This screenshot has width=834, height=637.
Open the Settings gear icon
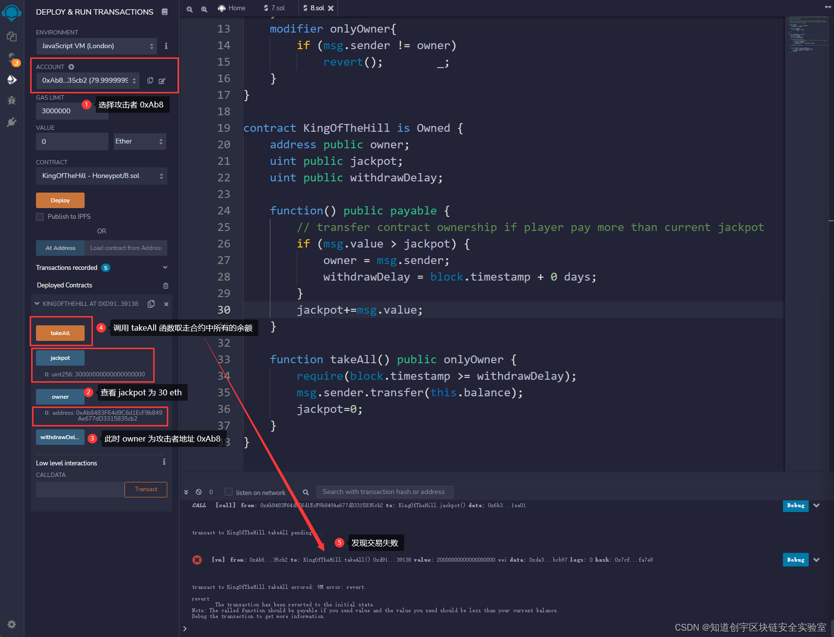pos(12,624)
